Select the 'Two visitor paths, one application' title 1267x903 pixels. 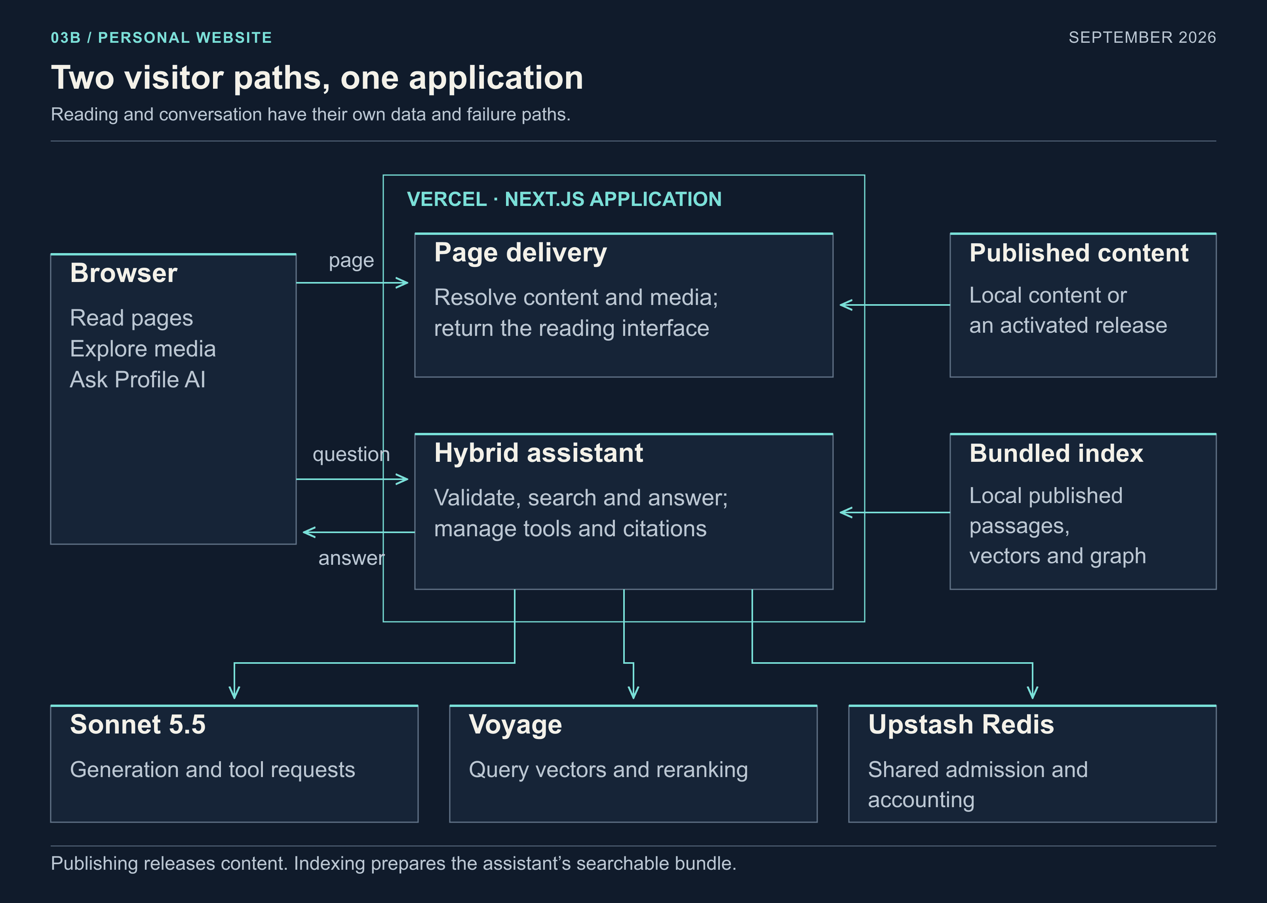tap(317, 78)
